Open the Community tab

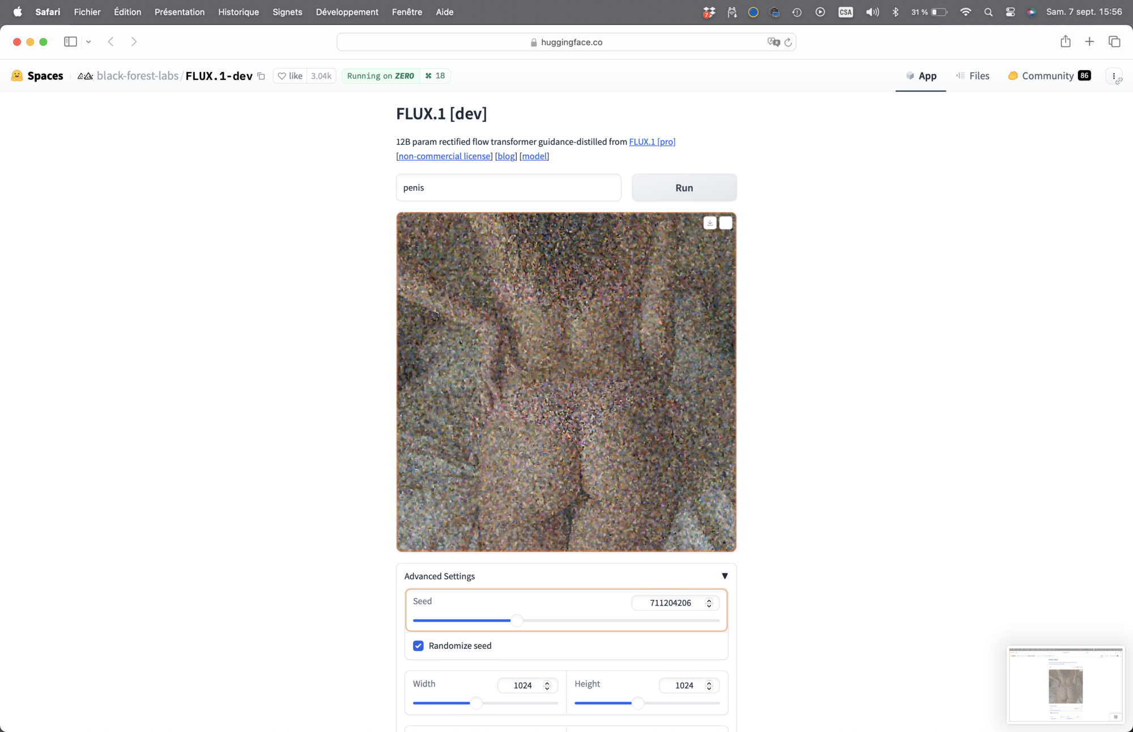[1048, 76]
